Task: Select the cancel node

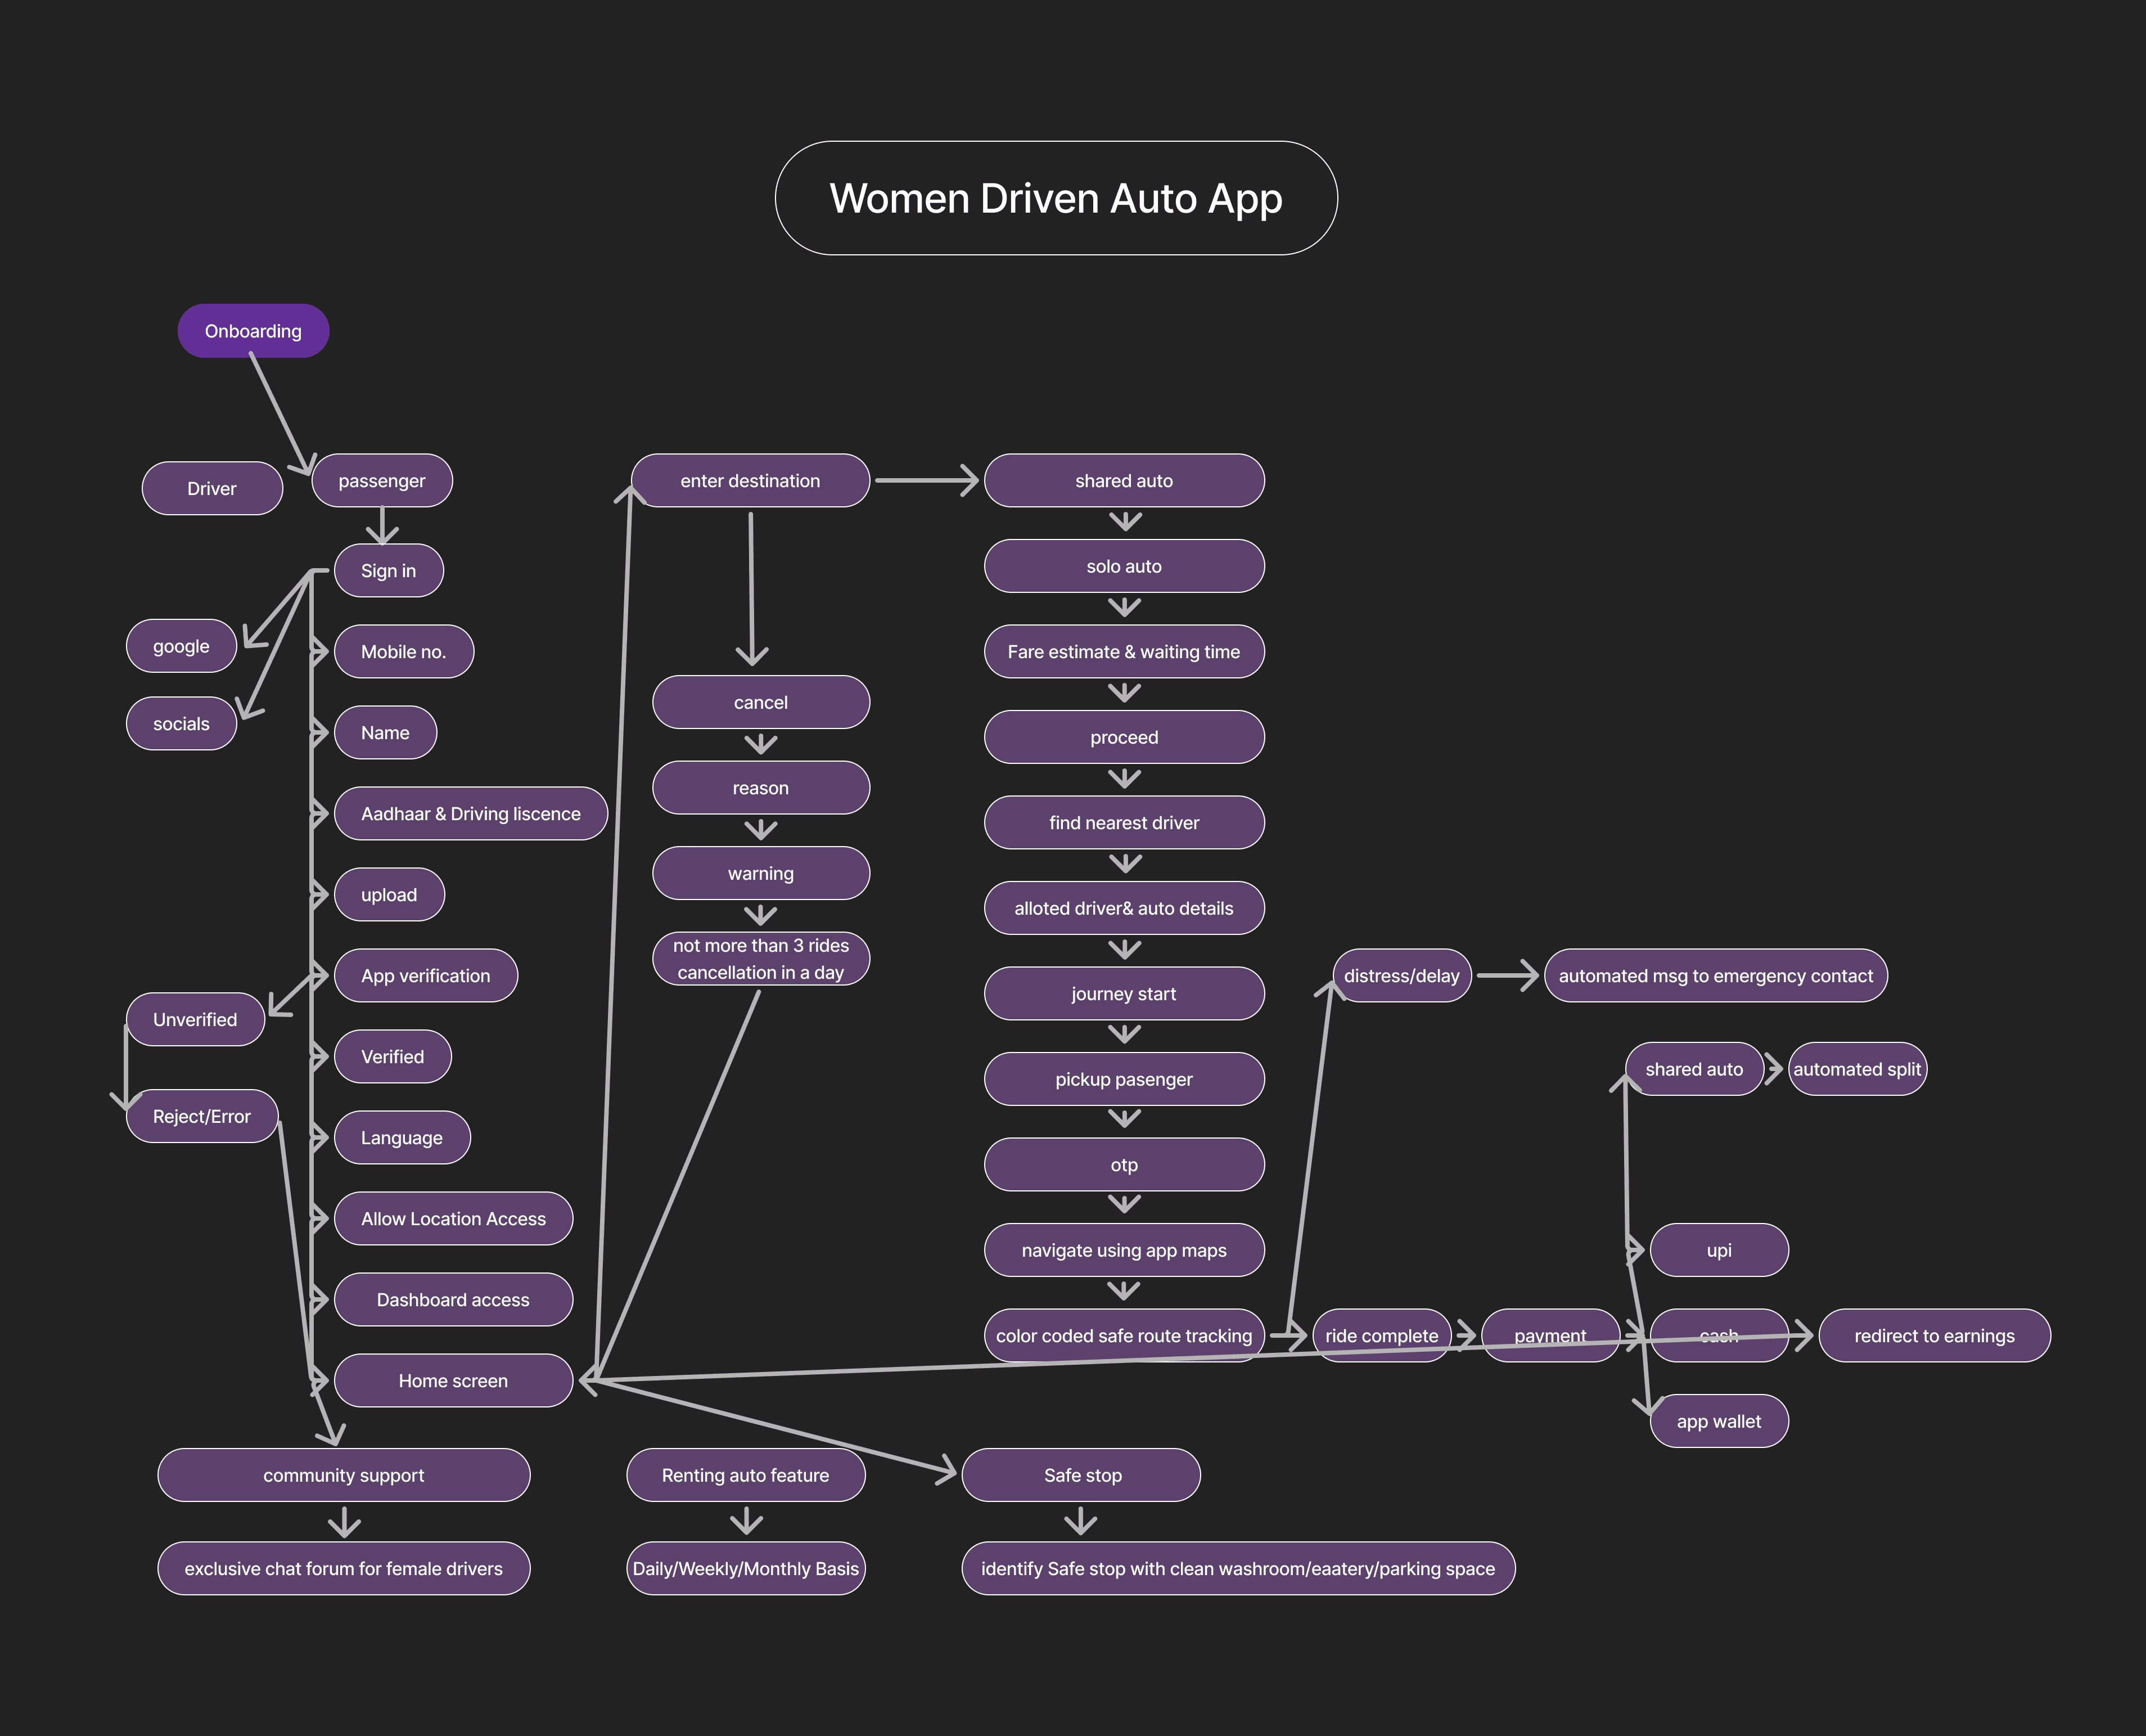Action: tap(761, 702)
